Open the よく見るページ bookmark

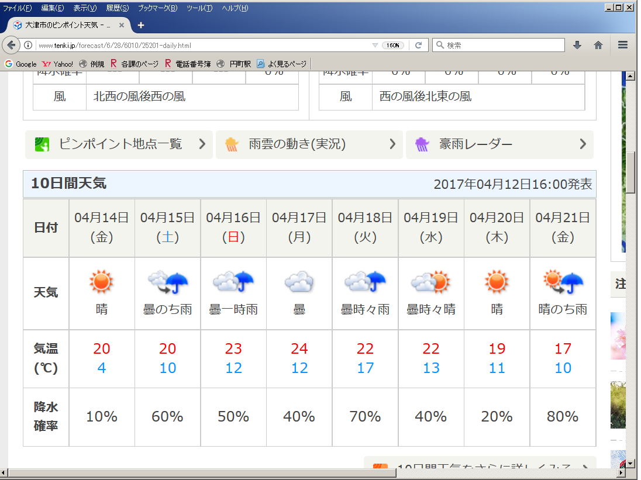point(282,64)
